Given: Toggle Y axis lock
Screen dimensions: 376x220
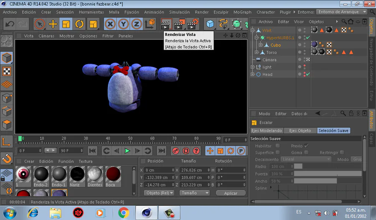Looking at the screenshot, I should (x=123, y=24).
